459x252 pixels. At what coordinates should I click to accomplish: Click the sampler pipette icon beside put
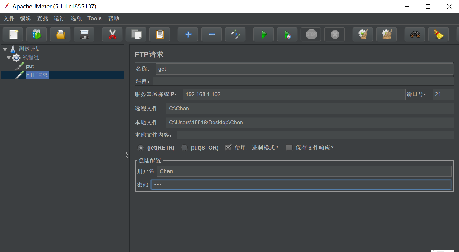20,66
